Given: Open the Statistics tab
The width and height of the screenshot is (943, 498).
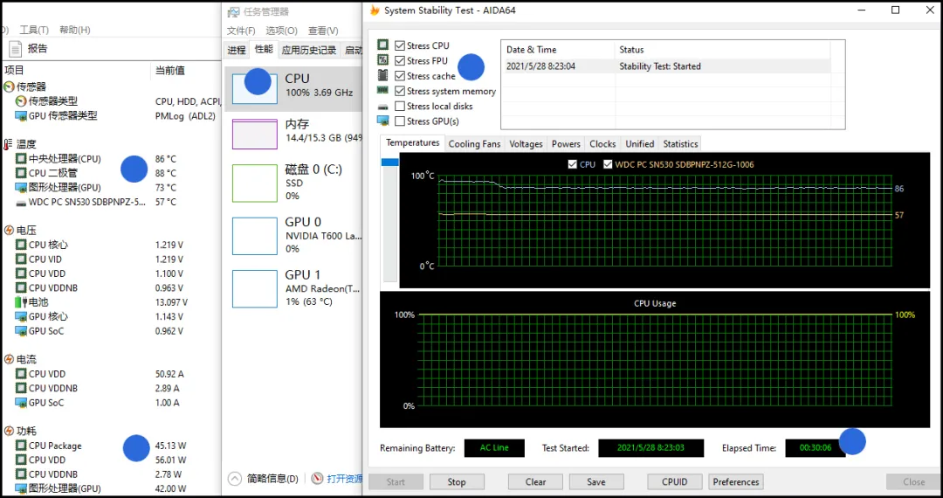Looking at the screenshot, I should (x=680, y=144).
